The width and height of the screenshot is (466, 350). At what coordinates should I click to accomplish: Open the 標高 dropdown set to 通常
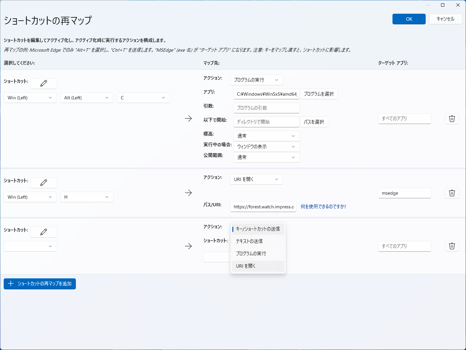(267, 136)
